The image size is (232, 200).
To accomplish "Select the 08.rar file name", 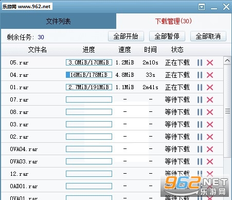I will [x=19, y=112].
